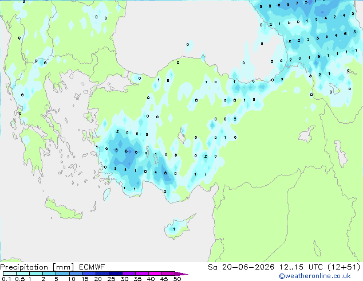Click the '0.1' legend scale label
The image size is (363, 281).
(x=6, y=279)
